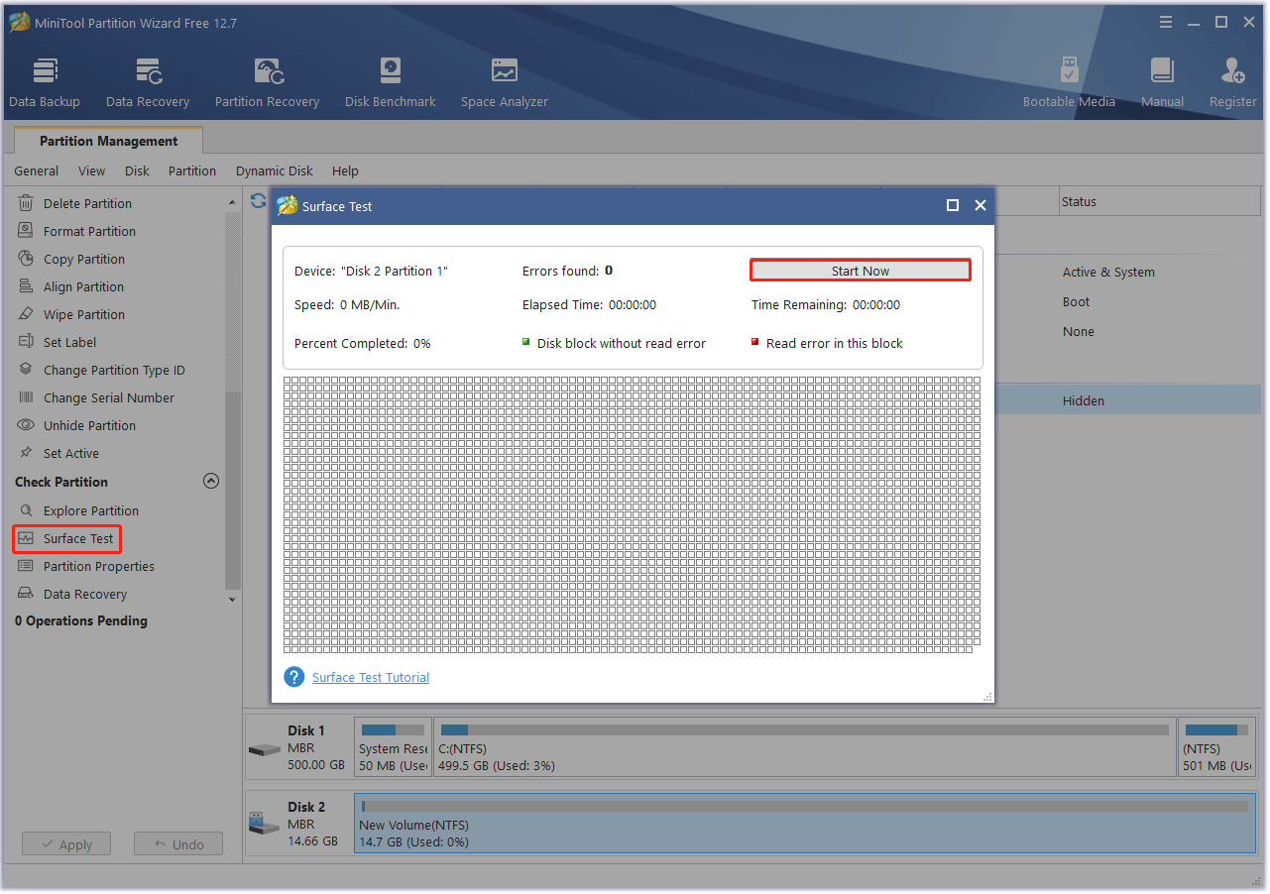Click the sidebar vertical scrollbar
This screenshot has width=1270, height=894.
pos(233,489)
